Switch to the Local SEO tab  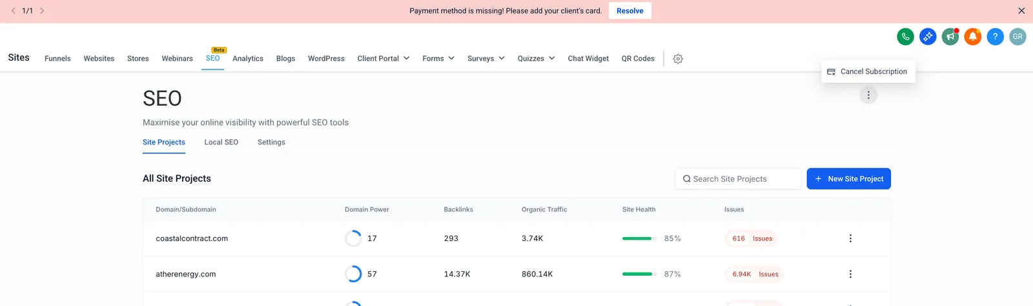pyautogui.click(x=221, y=142)
